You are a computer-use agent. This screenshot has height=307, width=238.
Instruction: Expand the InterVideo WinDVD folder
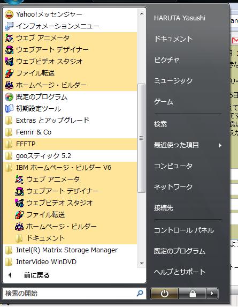(70, 262)
